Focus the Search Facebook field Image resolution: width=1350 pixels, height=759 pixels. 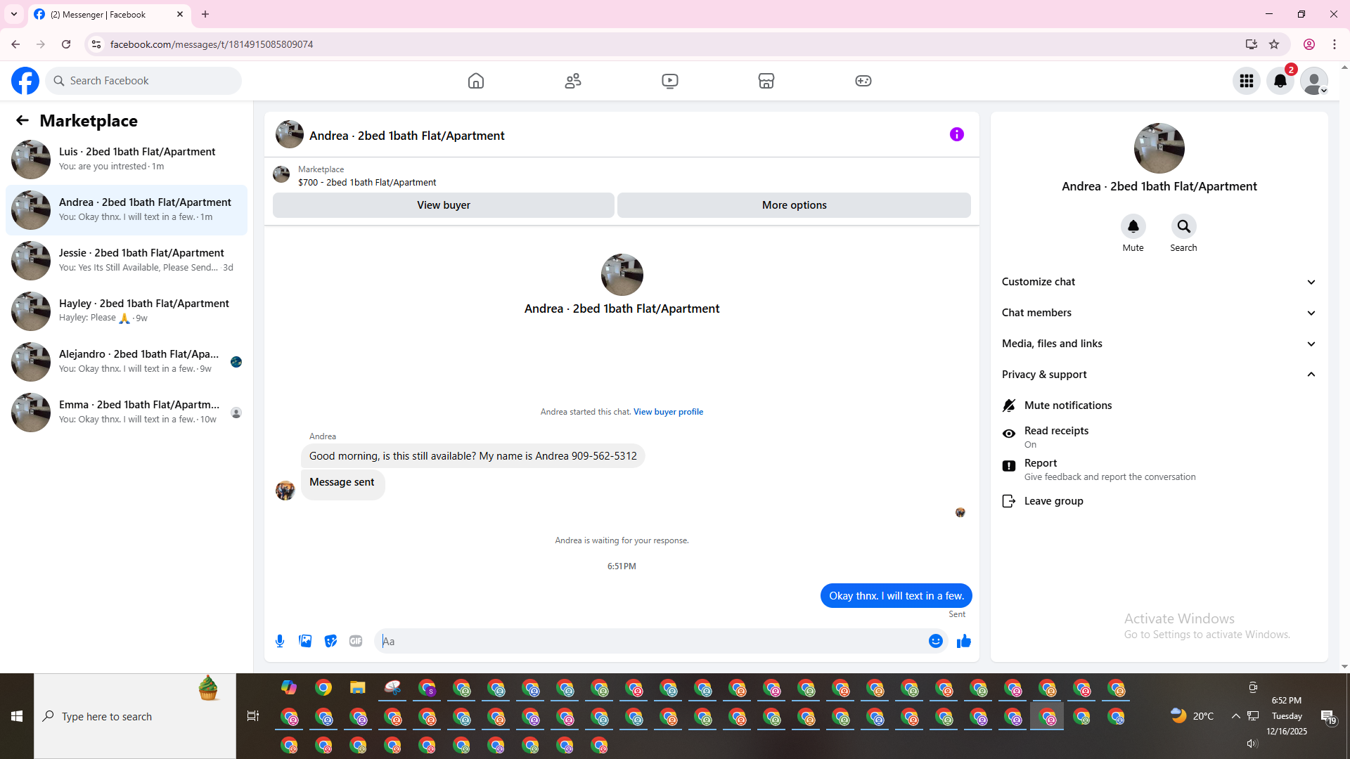tap(143, 81)
